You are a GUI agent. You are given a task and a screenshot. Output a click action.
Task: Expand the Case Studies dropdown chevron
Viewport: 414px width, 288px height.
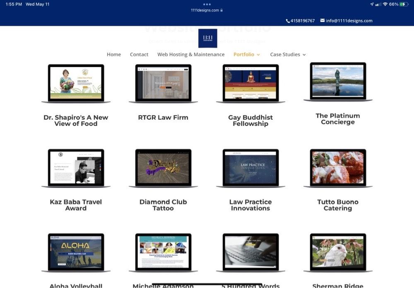[x=304, y=55]
